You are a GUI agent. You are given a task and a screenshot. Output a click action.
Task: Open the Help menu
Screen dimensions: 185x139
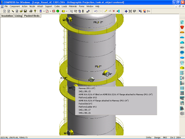(x=97, y=6)
